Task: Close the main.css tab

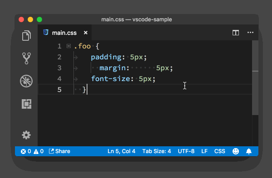Action: pyautogui.click(x=86, y=33)
